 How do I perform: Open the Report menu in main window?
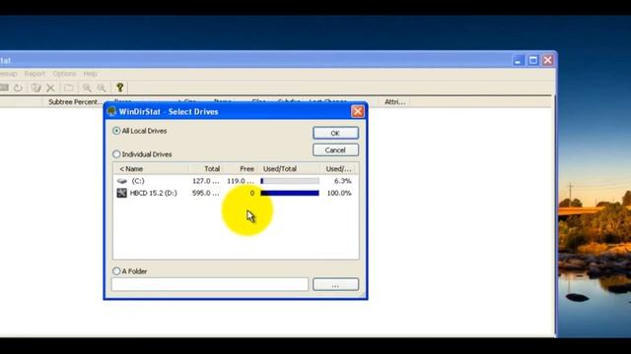tap(35, 74)
